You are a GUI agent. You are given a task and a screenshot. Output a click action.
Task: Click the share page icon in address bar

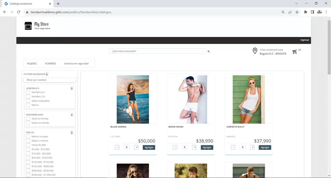pyautogui.click(x=290, y=12)
